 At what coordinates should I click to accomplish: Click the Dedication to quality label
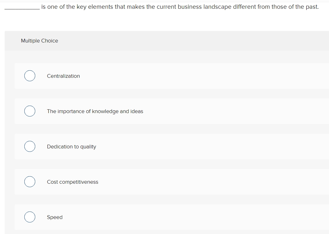(71, 147)
